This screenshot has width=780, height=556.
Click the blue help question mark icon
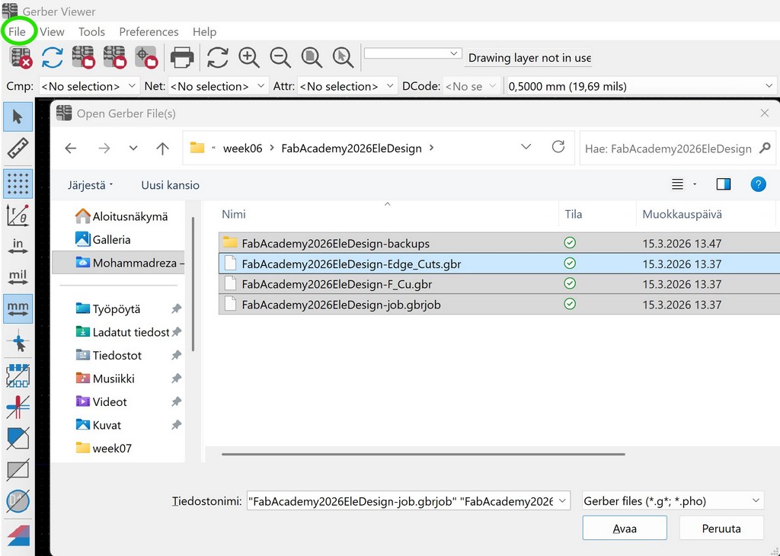pyautogui.click(x=758, y=184)
